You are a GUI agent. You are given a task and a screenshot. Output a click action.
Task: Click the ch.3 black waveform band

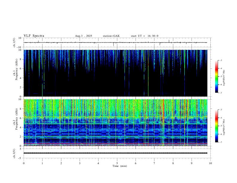(x=115, y=153)
